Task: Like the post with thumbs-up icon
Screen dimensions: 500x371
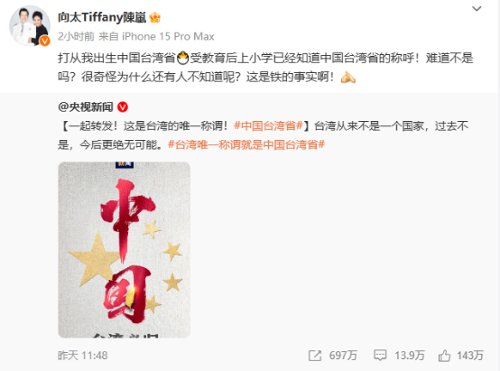Action: pos(444,355)
